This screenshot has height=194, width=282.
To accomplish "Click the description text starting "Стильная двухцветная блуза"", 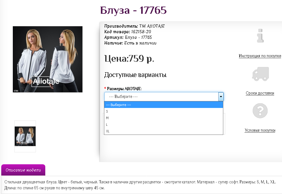I will (140, 182).
